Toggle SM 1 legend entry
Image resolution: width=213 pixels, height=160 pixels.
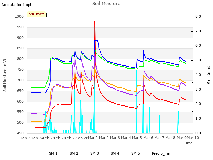(x=50, y=153)
